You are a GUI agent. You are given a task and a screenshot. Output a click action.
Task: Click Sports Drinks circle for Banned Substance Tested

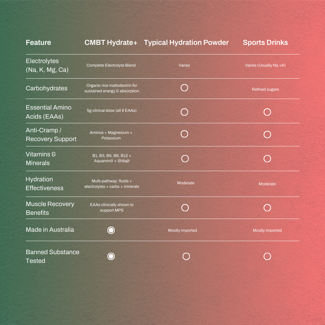(x=267, y=256)
